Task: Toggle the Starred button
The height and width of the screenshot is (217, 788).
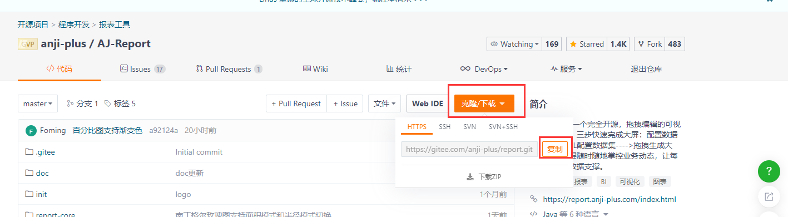Action: pyautogui.click(x=587, y=44)
